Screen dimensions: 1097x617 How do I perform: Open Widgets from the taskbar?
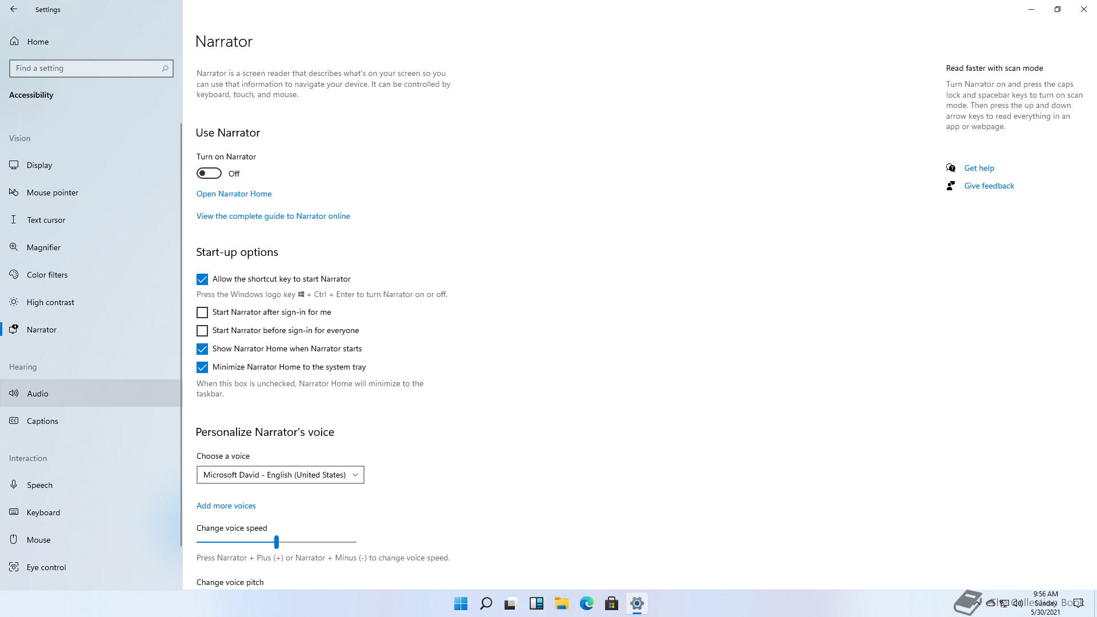point(537,603)
